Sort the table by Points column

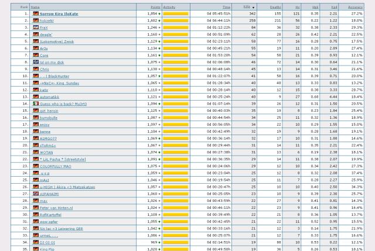coord(152,6)
